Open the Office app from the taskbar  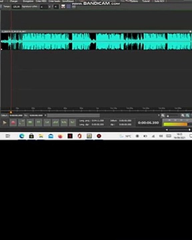pos(80,136)
